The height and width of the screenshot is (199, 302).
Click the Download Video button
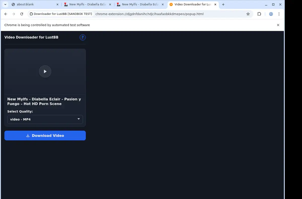pyautogui.click(x=45, y=136)
